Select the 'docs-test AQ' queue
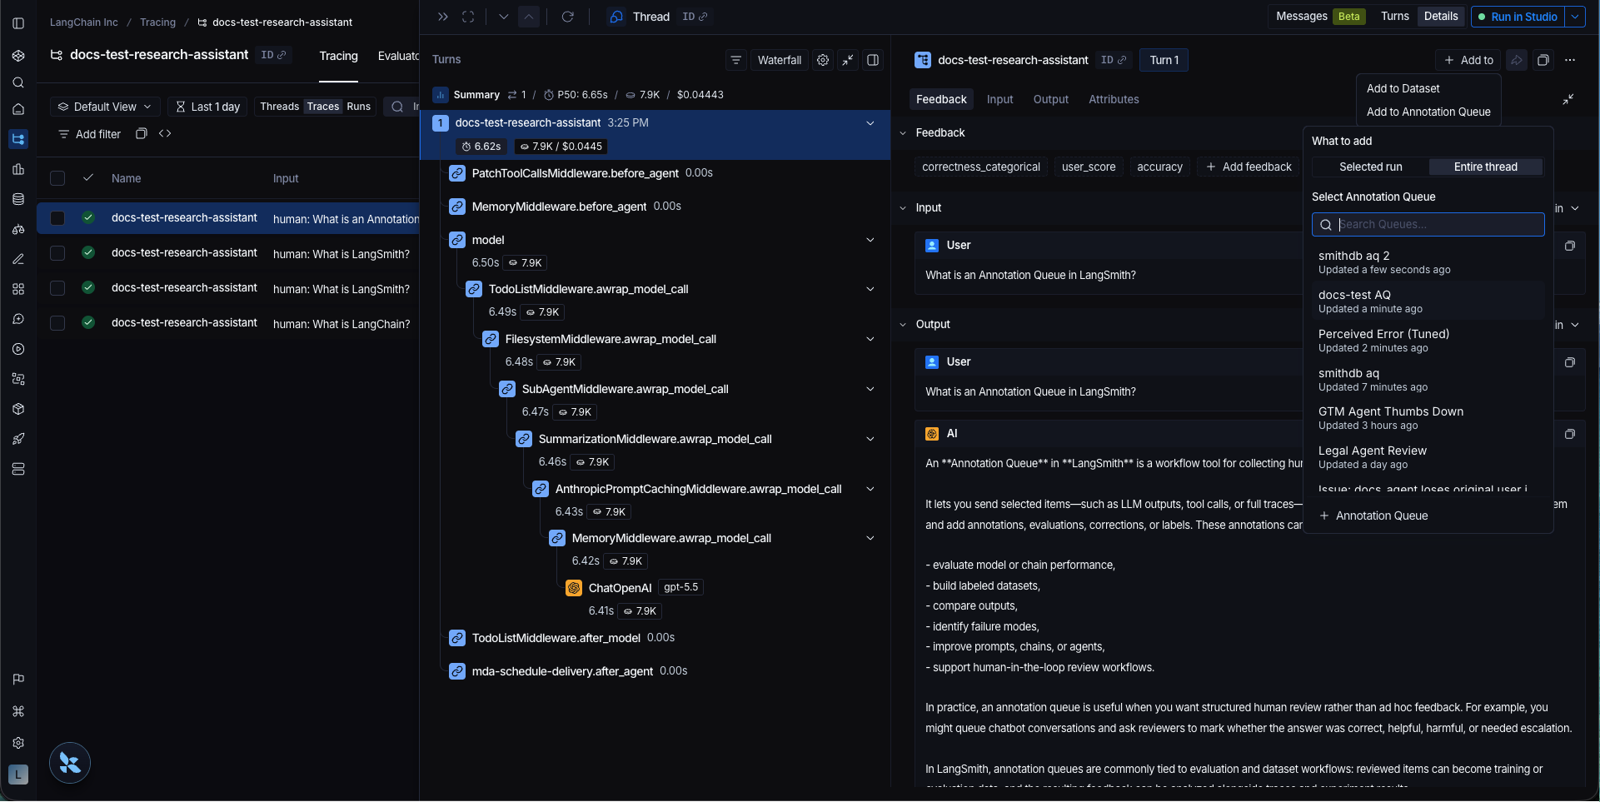Viewport: 1600px width, 802px height. tap(1428, 301)
